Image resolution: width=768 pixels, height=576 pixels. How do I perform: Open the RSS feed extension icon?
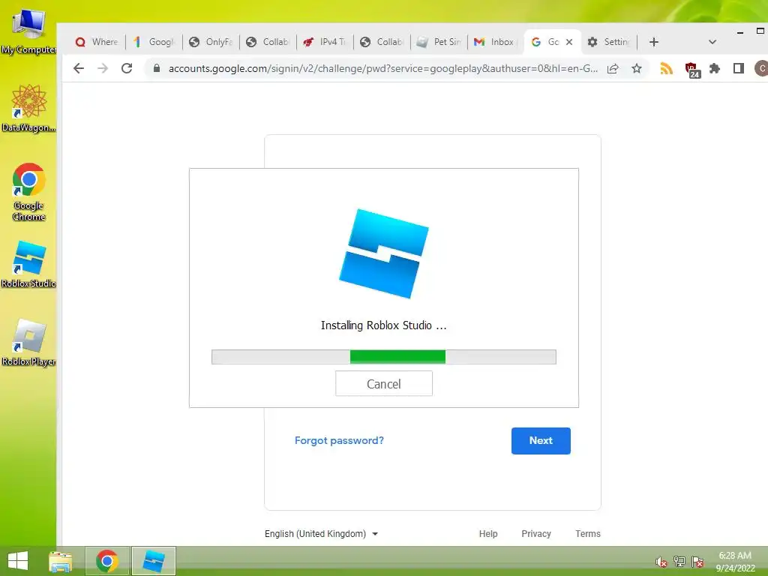[666, 68]
